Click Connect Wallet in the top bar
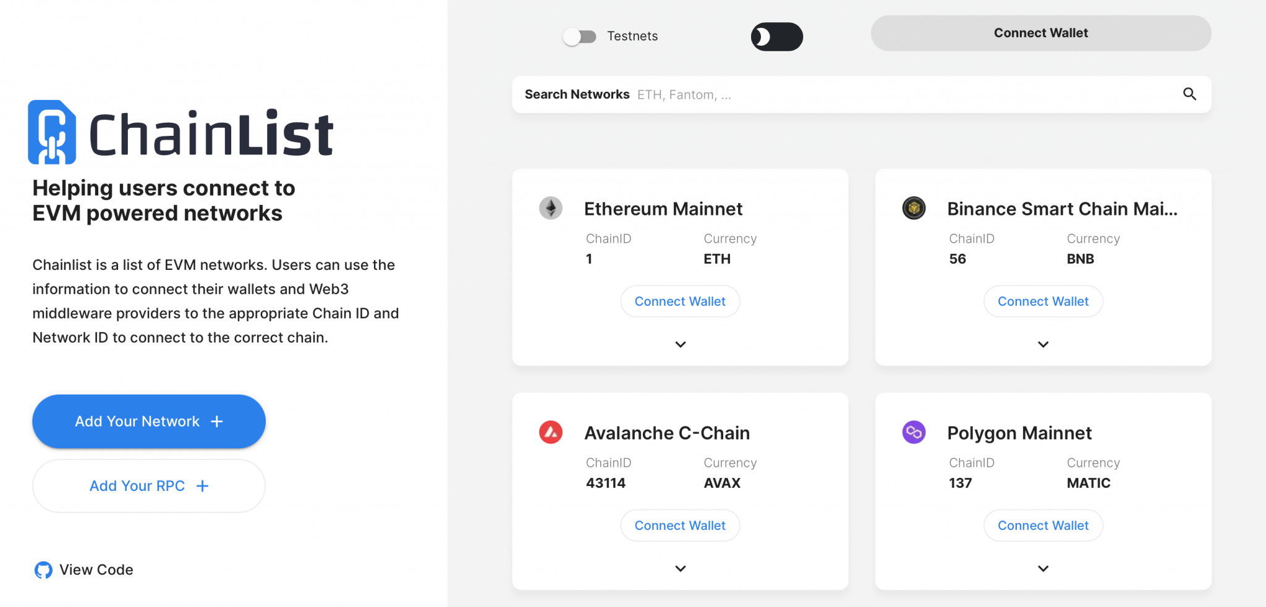 point(1041,33)
